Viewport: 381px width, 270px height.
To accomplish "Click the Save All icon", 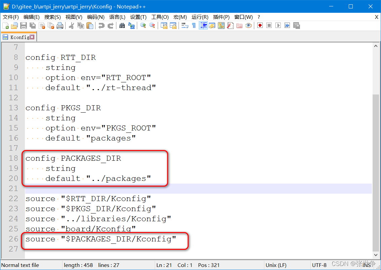I will 33,26.
